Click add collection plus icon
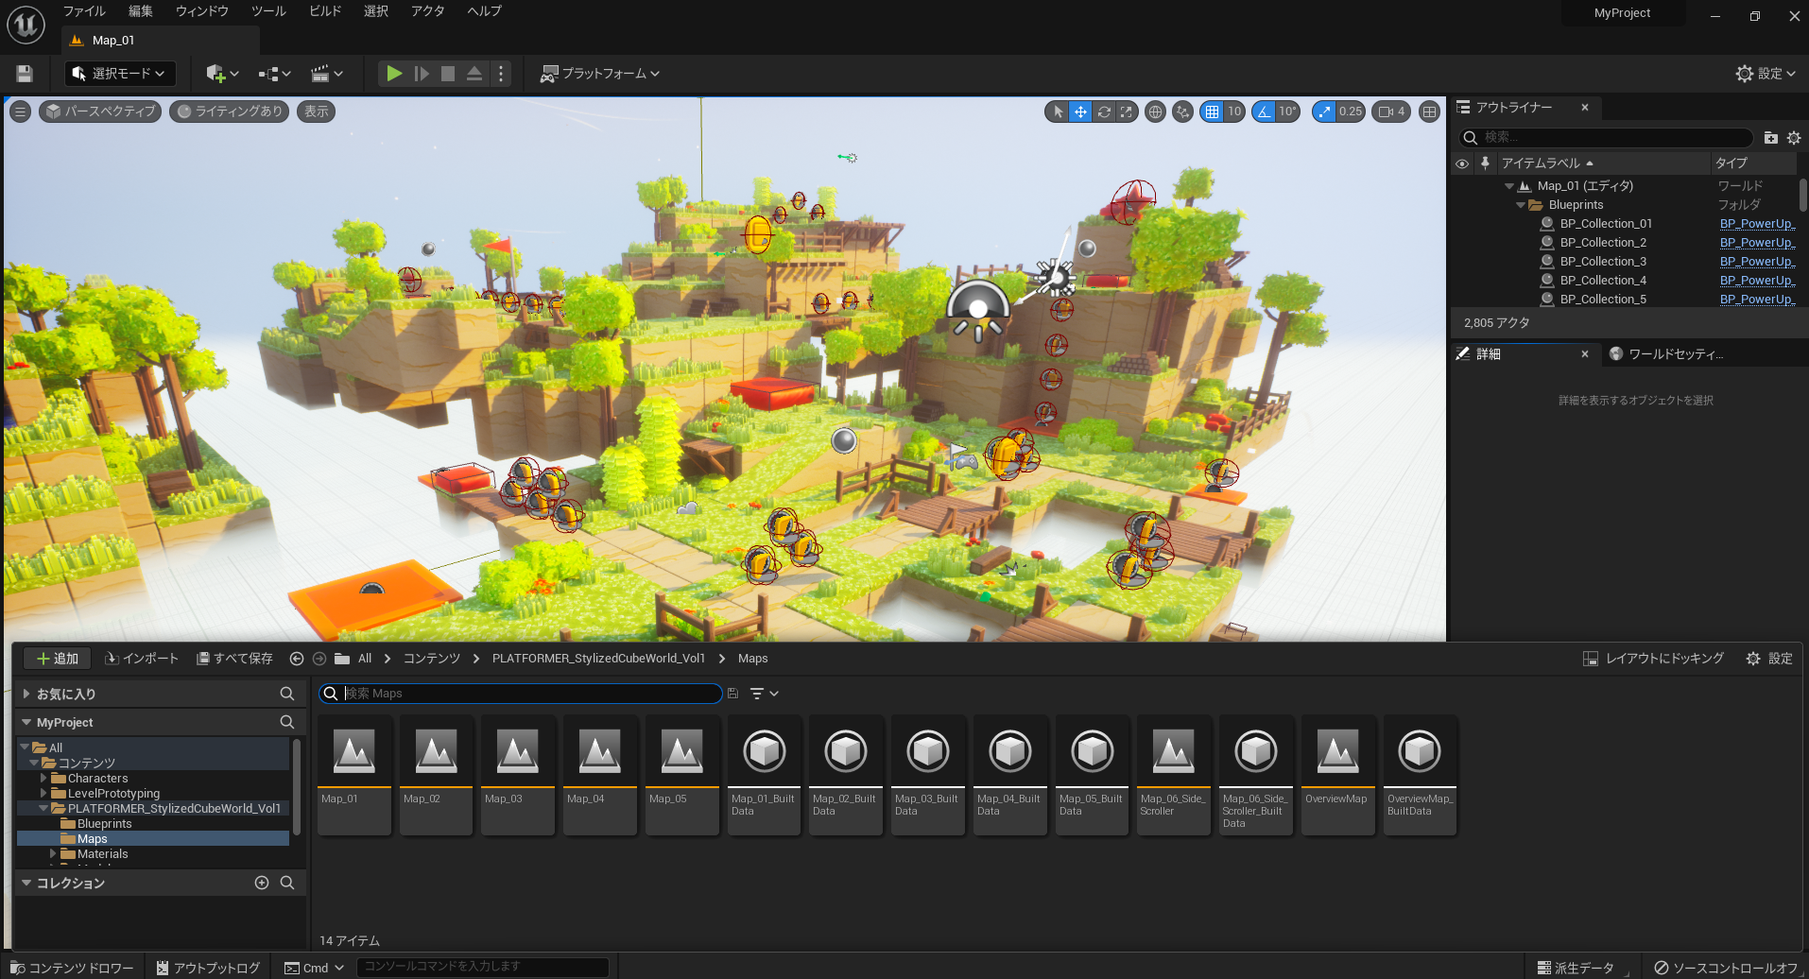The height and width of the screenshot is (979, 1809). [262, 883]
